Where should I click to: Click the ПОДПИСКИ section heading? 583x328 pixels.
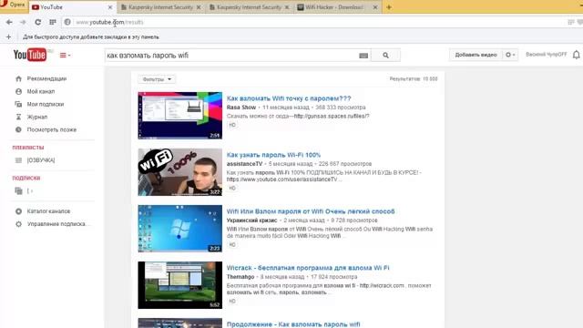(26, 178)
